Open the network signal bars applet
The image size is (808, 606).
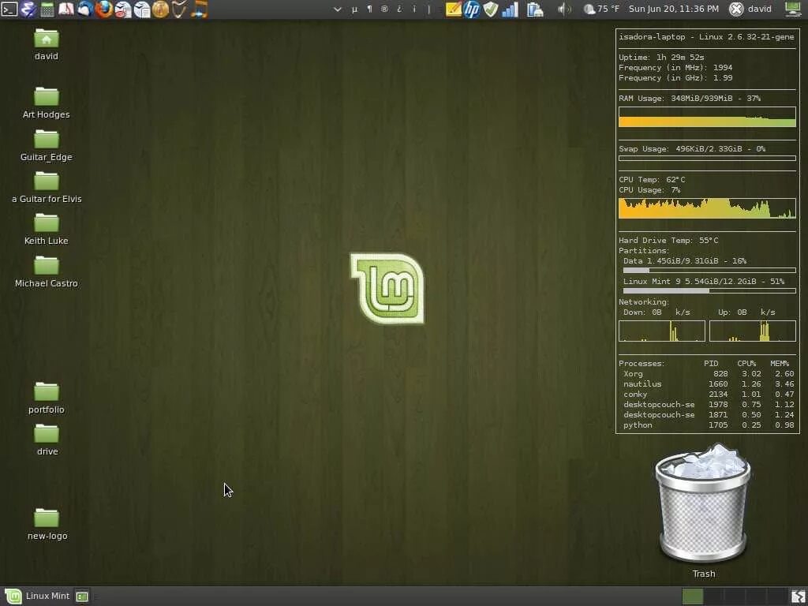click(x=510, y=9)
